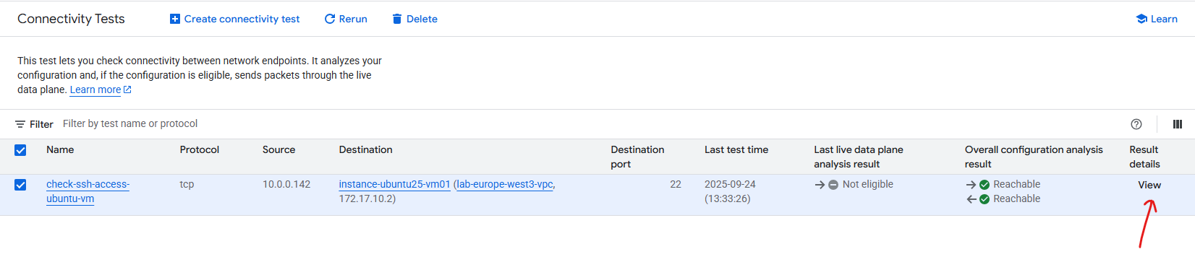Open the check-ssh-access-ubuntu-vm test link

click(88, 191)
